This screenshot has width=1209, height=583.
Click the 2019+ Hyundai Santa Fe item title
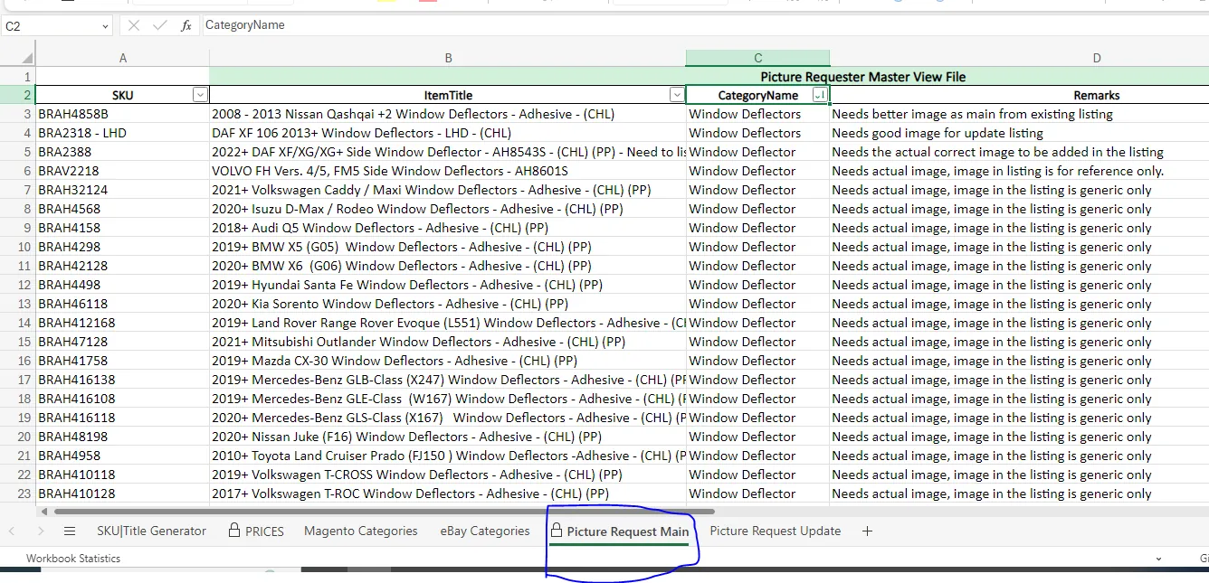pyautogui.click(x=407, y=285)
